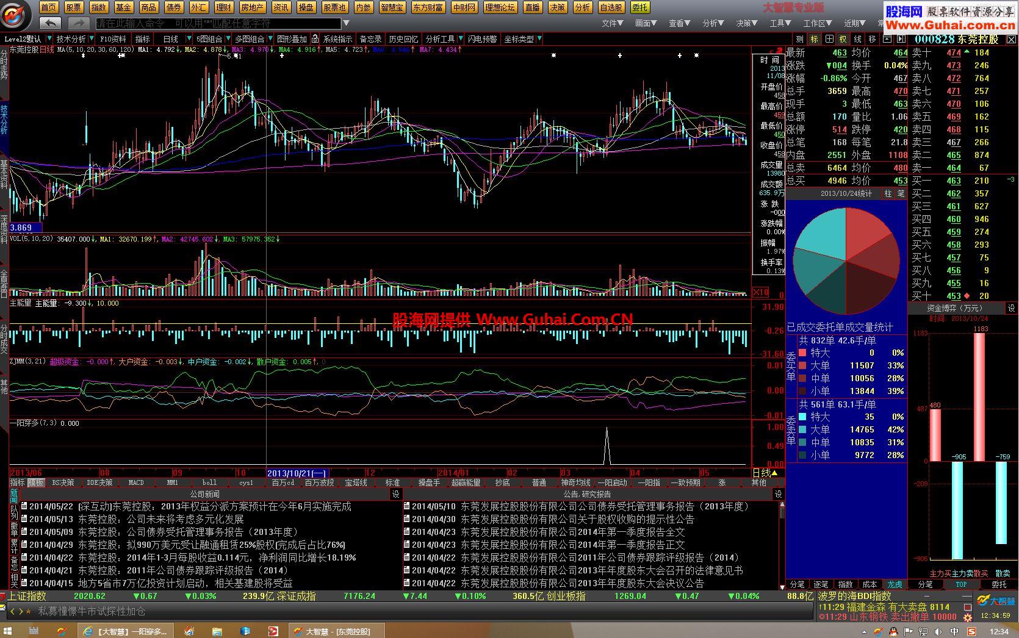Click the 大单 sell order legend color square
Screen dimensions: 1019x638
point(803,429)
